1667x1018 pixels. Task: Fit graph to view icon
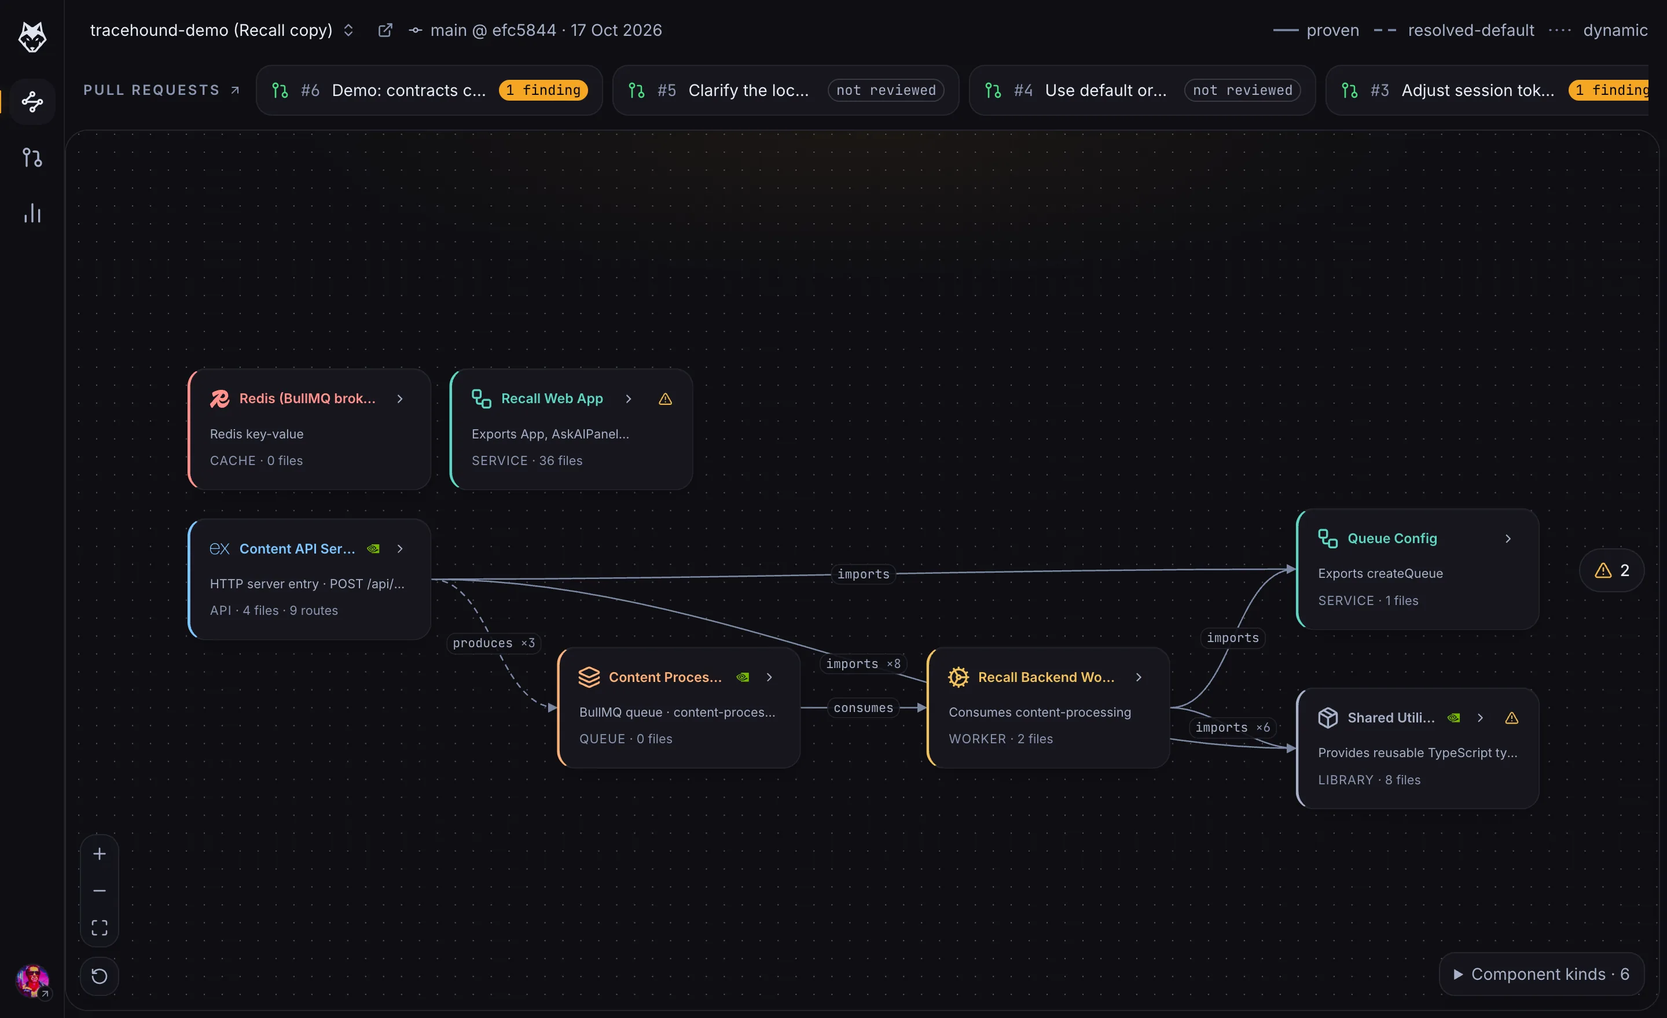point(100,927)
